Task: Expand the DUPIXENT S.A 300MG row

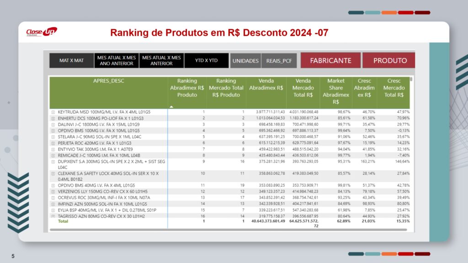Action: (53, 162)
